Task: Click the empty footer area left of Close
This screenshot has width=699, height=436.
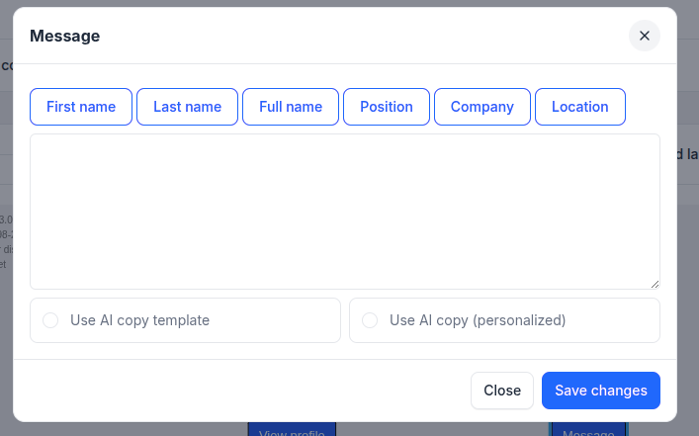Action: [237, 391]
